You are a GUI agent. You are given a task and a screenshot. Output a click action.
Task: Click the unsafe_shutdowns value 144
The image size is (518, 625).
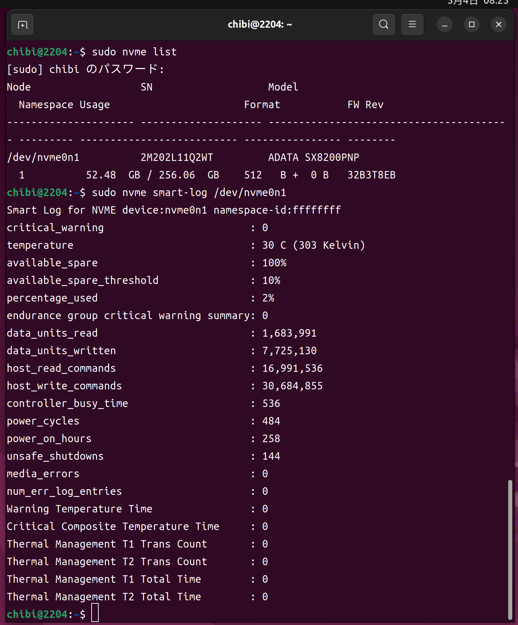pos(271,456)
